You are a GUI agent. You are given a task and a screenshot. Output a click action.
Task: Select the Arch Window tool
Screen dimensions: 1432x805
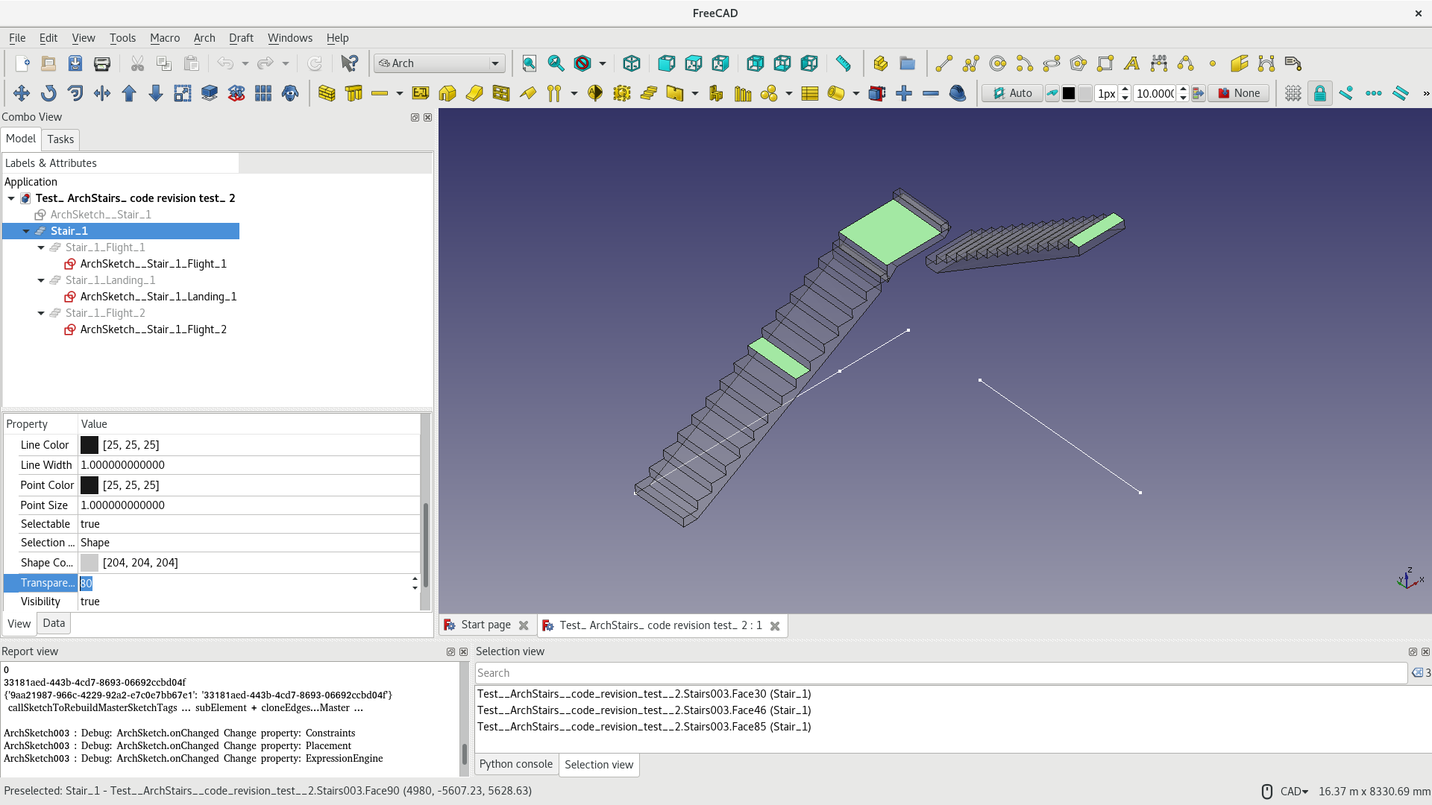tap(500, 93)
